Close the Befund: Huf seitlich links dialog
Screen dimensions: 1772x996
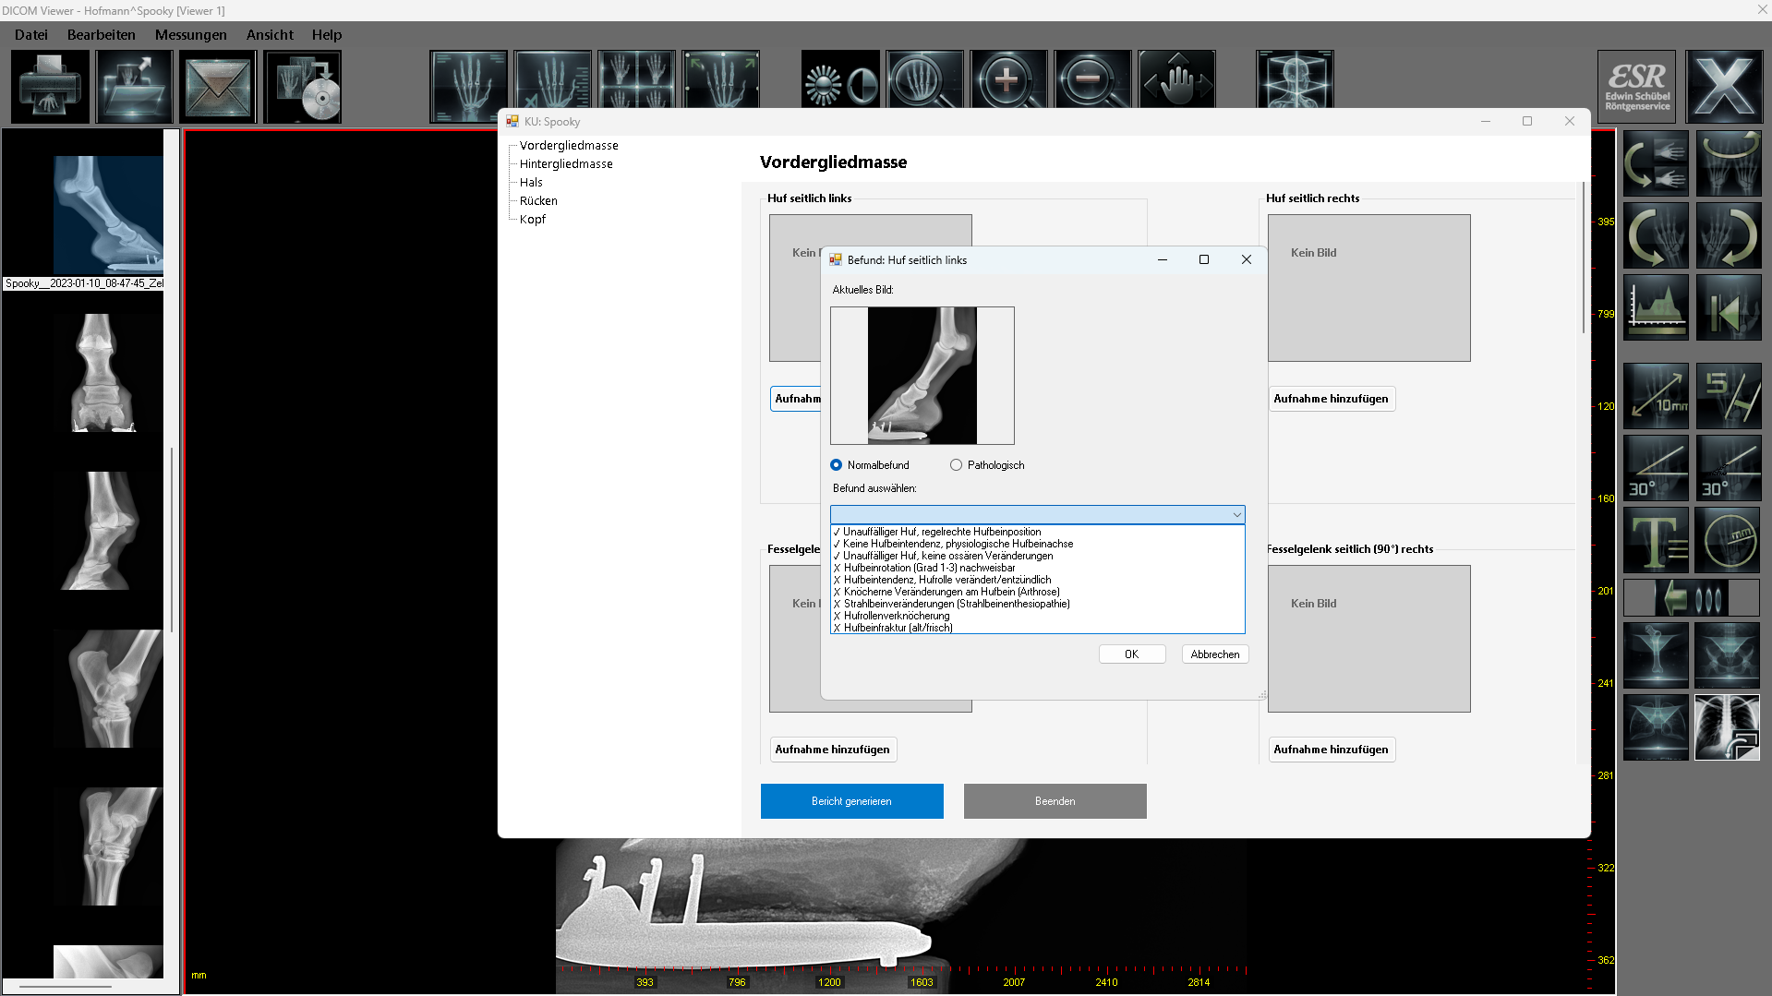[1246, 260]
